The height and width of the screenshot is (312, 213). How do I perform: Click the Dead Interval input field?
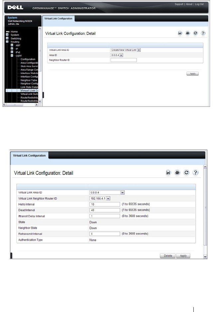[105, 210]
